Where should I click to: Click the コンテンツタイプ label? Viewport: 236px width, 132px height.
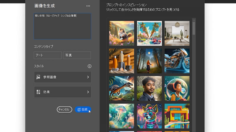(43, 47)
